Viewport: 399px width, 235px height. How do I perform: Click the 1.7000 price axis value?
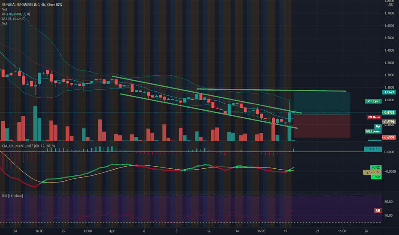tap(389, 13)
